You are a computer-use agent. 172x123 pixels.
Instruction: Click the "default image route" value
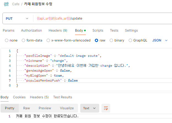[79, 56]
